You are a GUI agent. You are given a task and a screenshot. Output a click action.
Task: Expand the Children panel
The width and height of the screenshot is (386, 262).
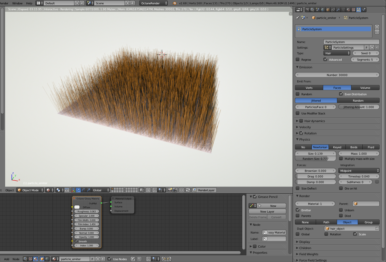[305, 248]
